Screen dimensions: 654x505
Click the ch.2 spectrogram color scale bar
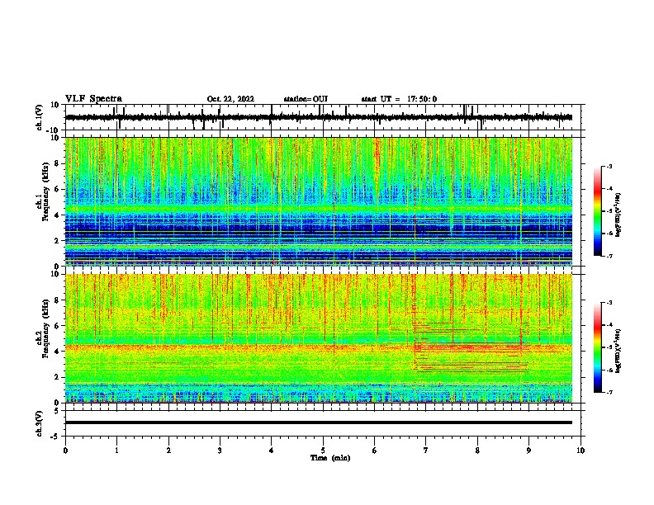click(597, 347)
